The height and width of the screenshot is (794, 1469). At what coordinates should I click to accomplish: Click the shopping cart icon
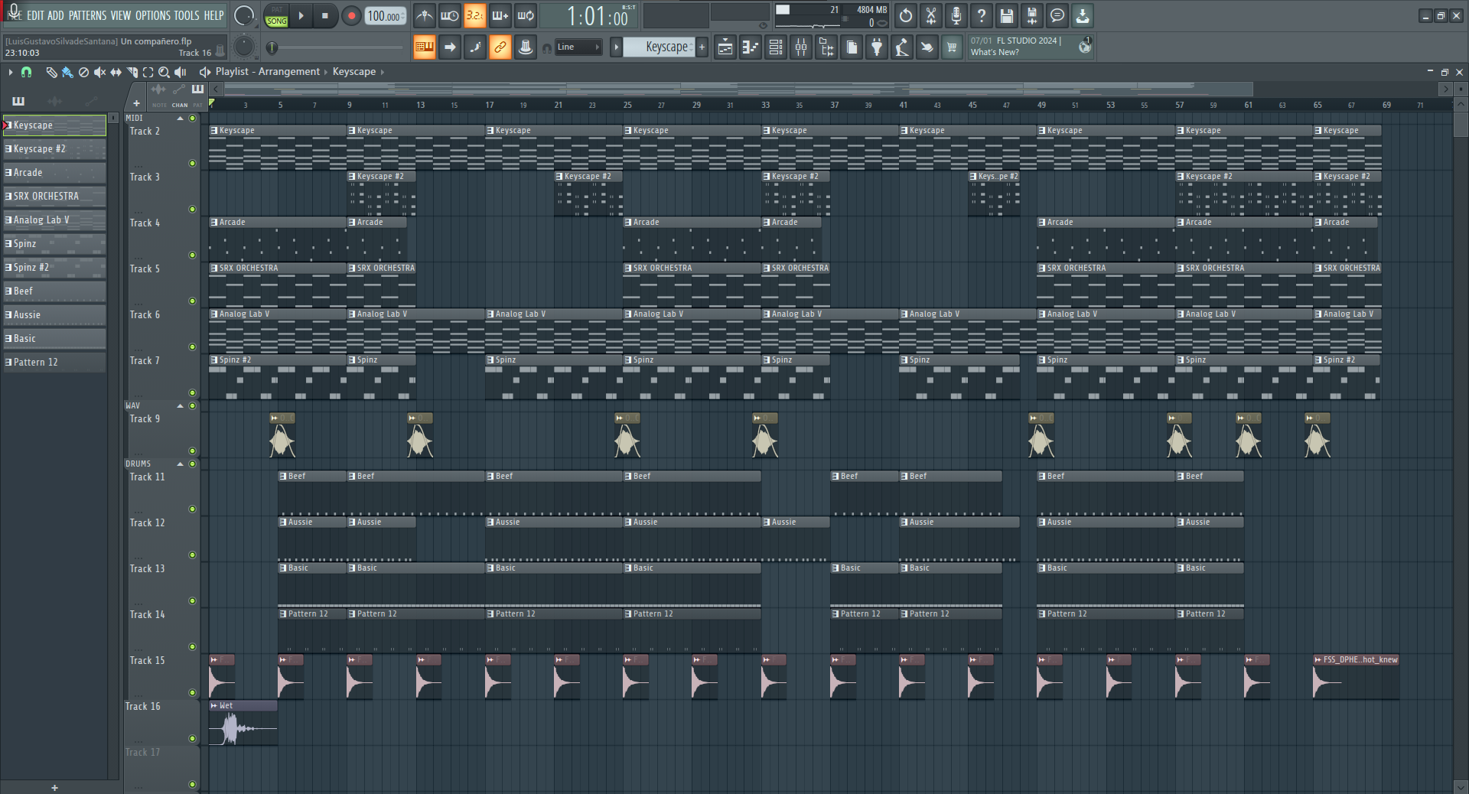[952, 47]
